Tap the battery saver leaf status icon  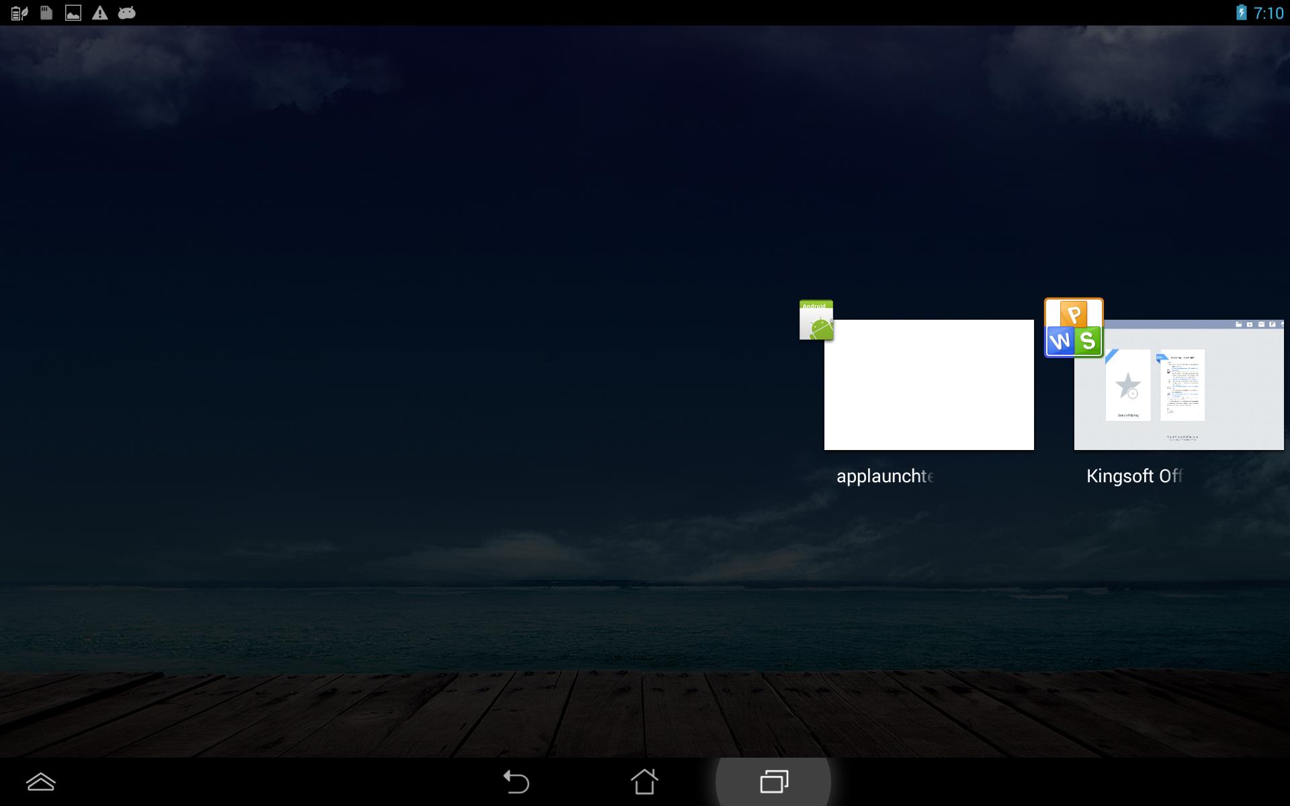tap(19, 13)
